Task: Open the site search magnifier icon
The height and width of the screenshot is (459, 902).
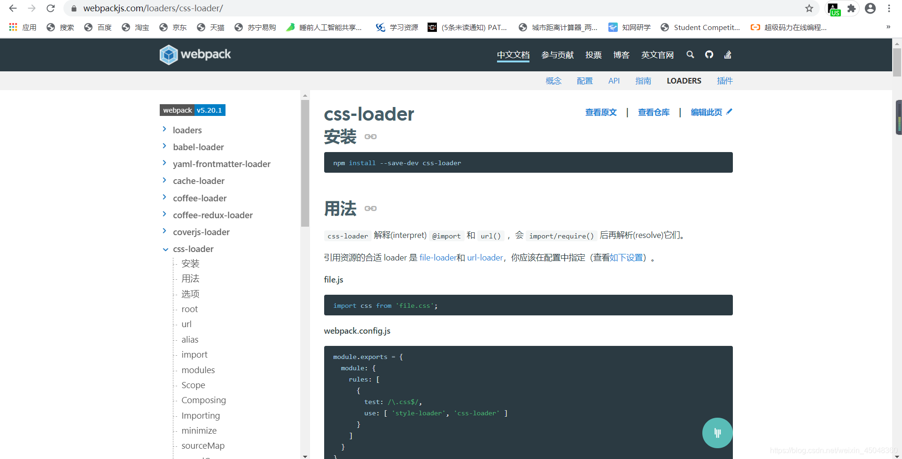Action: 690,54
